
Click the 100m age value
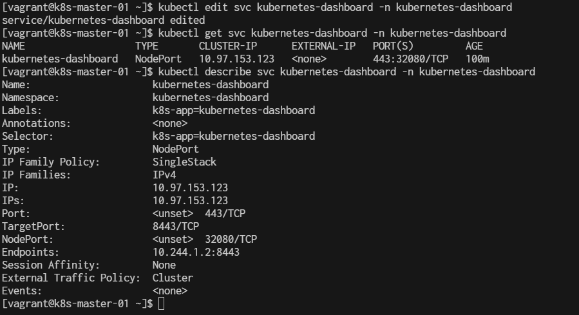(477, 59)
